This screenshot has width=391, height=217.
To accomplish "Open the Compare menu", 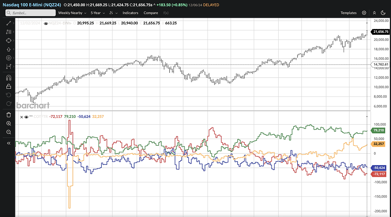I will pos(151,13).
